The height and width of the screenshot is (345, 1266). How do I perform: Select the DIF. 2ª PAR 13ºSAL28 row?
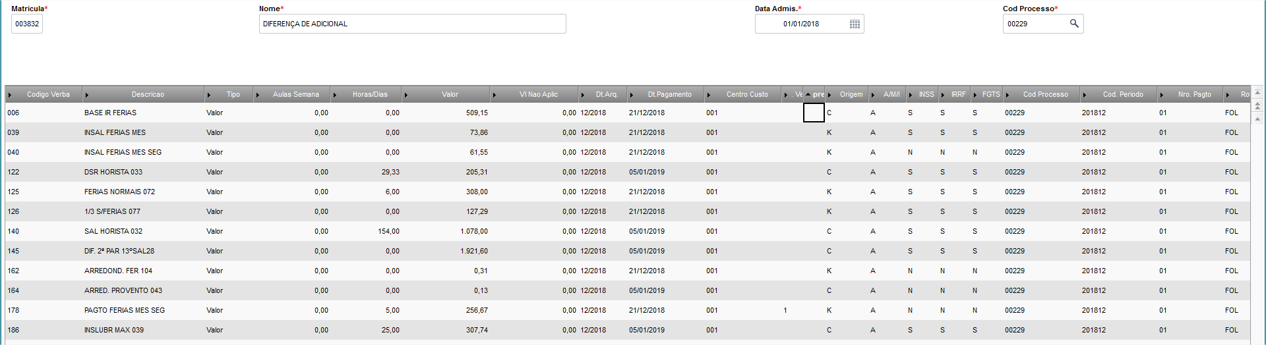point(627,251)
